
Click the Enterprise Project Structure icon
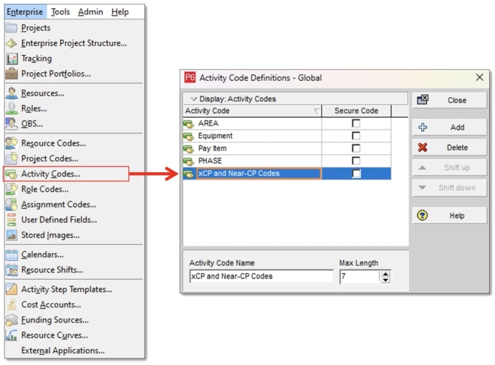[12, 43]
